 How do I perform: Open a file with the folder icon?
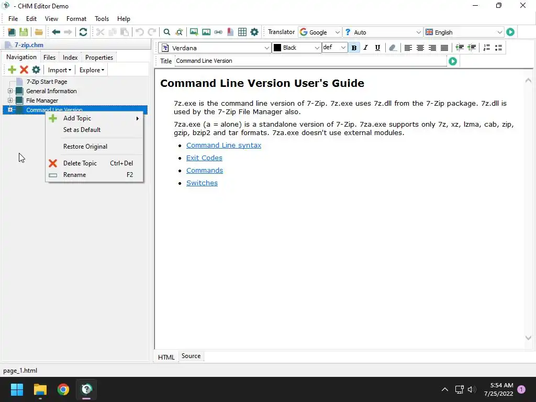39,32
